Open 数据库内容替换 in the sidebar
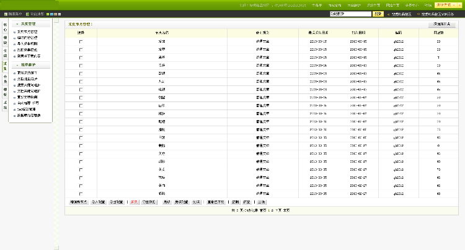The height and width of the screenshot is (250, 465). coord(29,115)
